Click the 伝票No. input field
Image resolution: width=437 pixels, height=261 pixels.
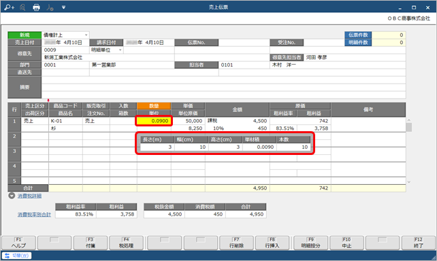(244, 43)
